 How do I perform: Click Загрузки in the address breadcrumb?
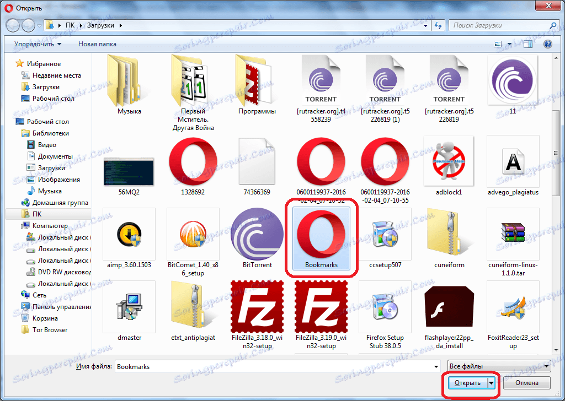(x=100, y=25)
